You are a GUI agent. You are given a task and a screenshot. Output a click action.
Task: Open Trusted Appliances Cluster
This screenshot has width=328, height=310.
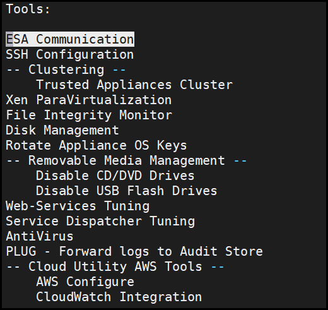pos(134,85)
